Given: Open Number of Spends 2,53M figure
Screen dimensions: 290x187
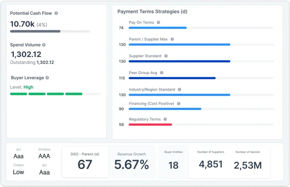Looking at the screenshot, I should [248, 165].
